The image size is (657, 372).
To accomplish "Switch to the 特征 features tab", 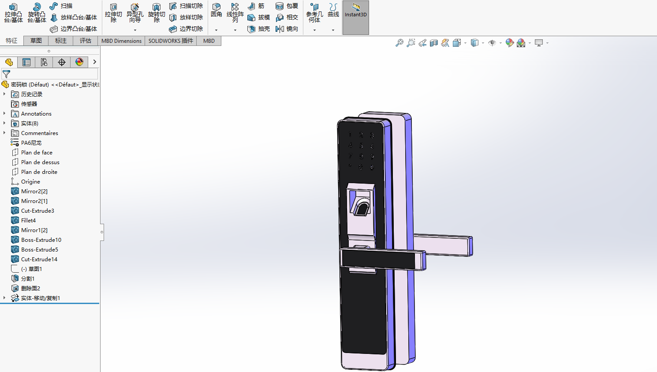I will (12, 41).
